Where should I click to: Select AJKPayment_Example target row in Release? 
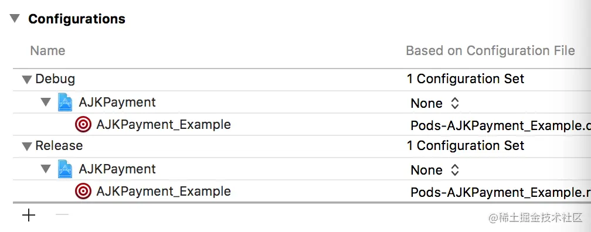click(301, 191)
